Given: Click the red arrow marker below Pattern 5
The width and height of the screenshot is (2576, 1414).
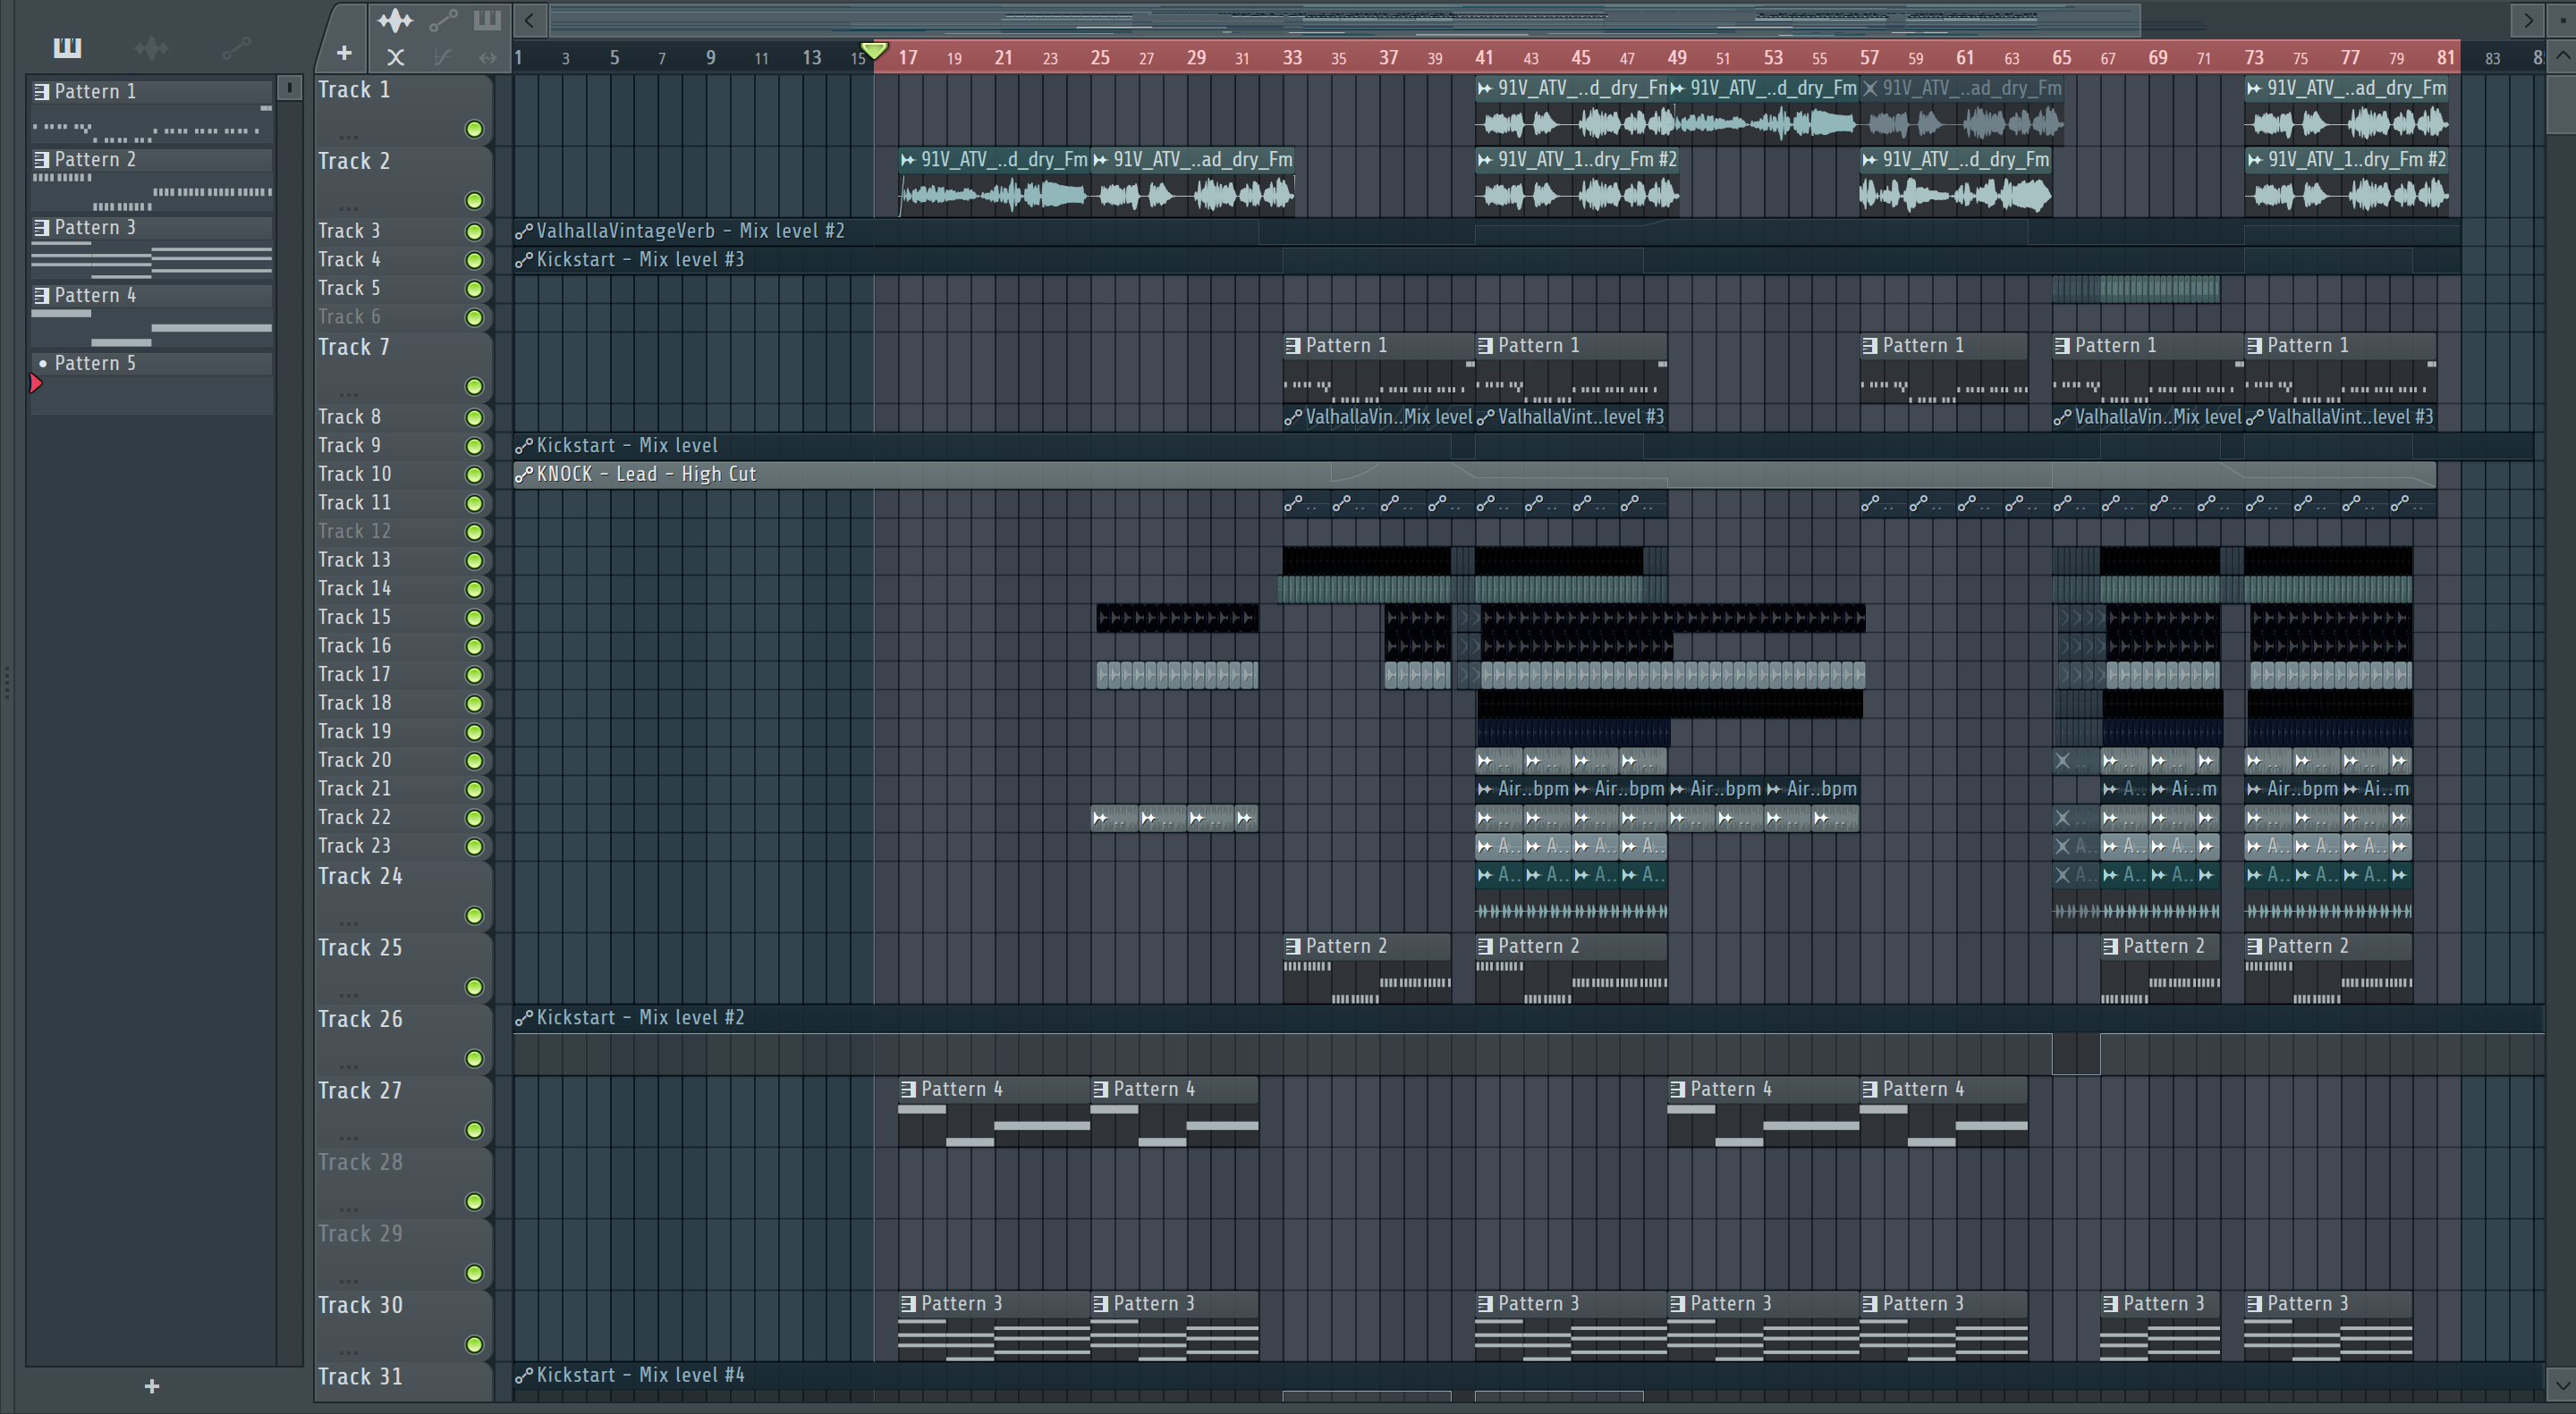Looking at the screenshot, I should coord(36,383).
